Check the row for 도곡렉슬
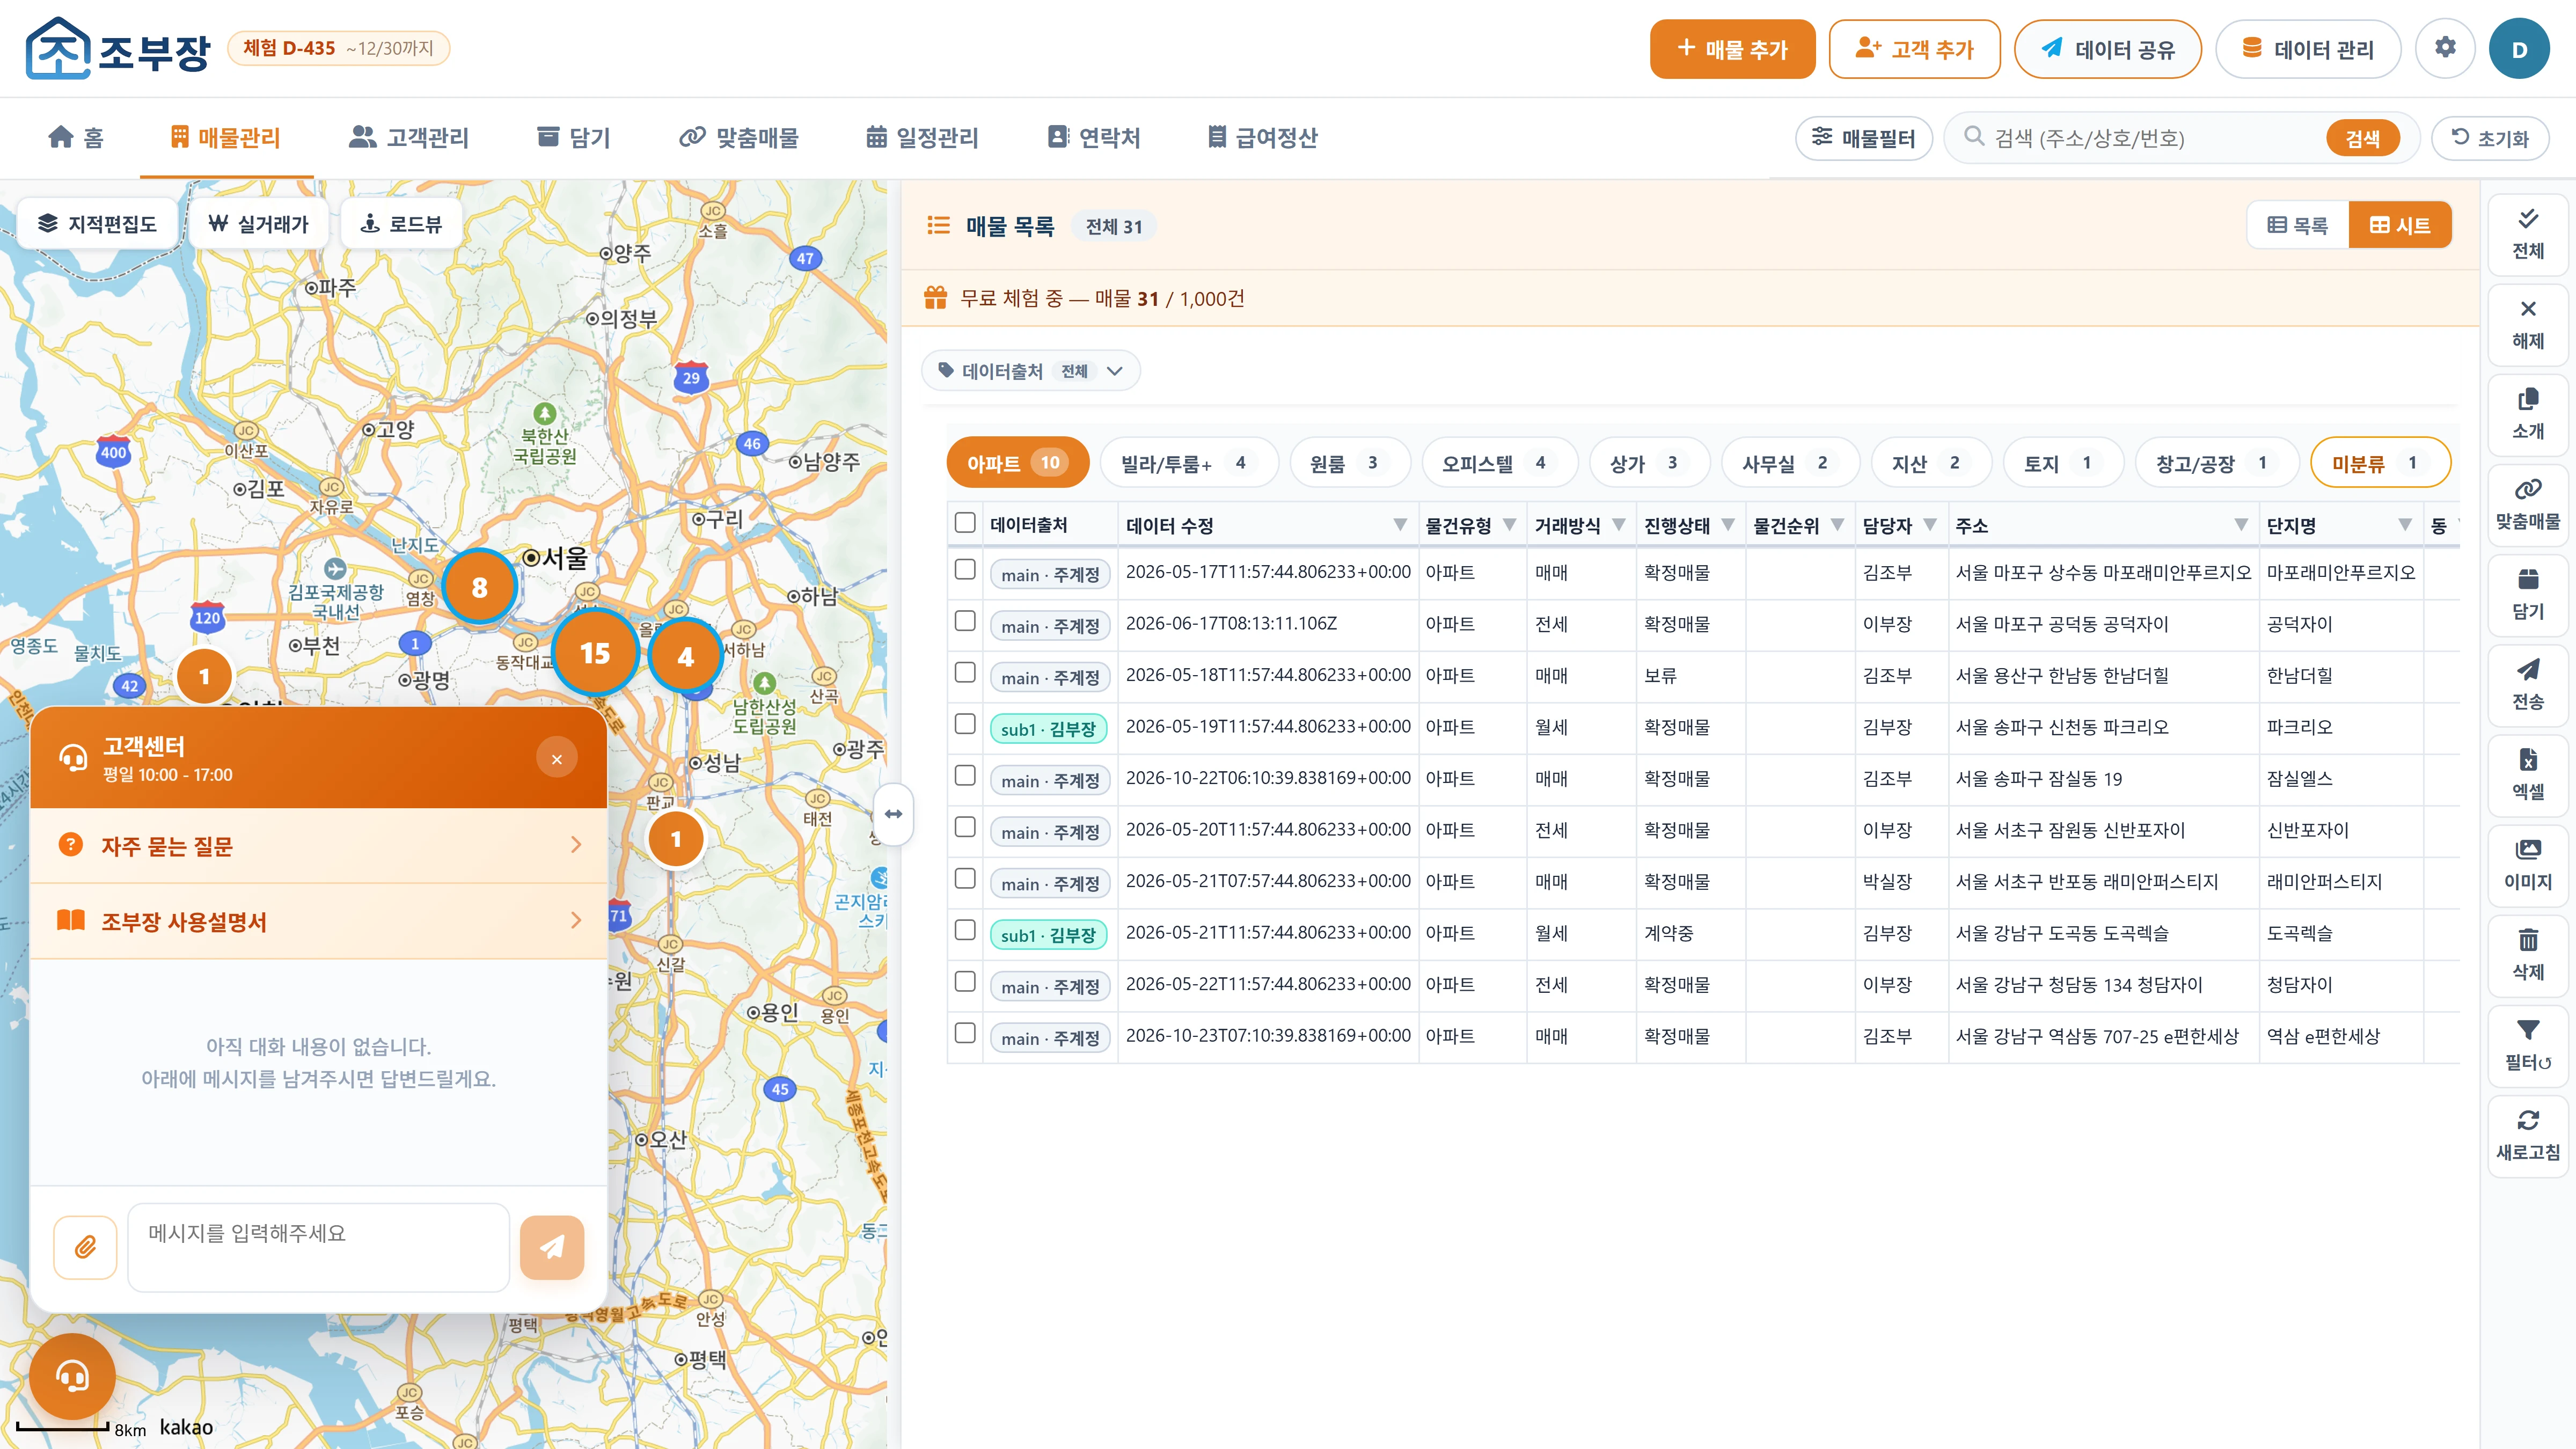2576x1449 pixels. pyautogui.click(x=965, y=930)
